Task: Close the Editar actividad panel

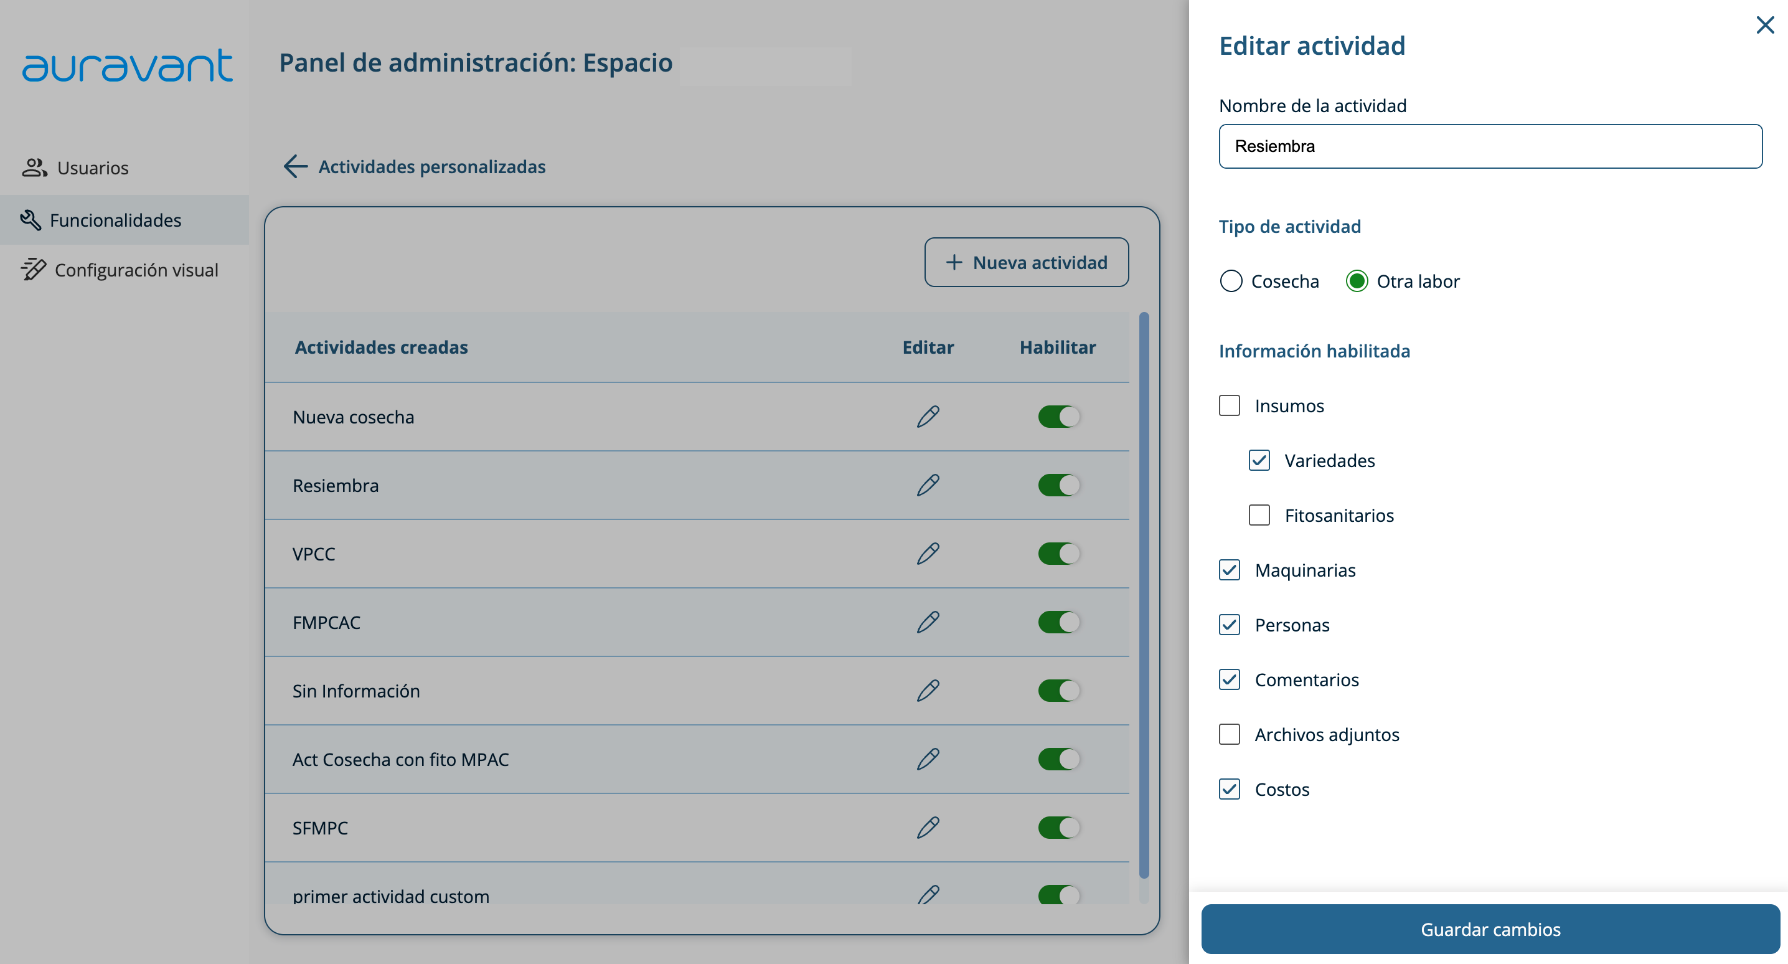Action: 1764,25
